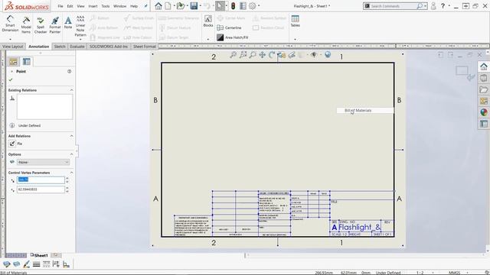Click the X coordinate input field
Image resolution: width=490 pixels, height=275 pixels.
(41, 180)
